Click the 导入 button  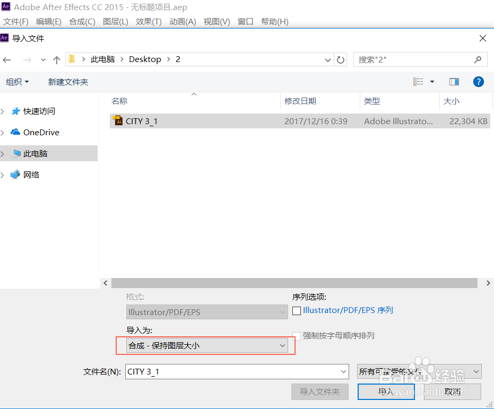pyautogui.click(x=386, y=391)
